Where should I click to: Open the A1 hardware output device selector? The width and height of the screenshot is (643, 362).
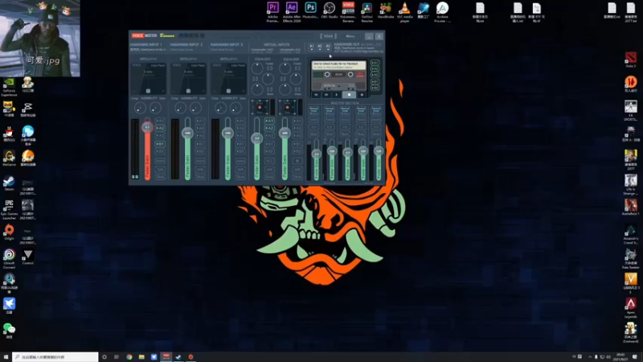point(311,47)
